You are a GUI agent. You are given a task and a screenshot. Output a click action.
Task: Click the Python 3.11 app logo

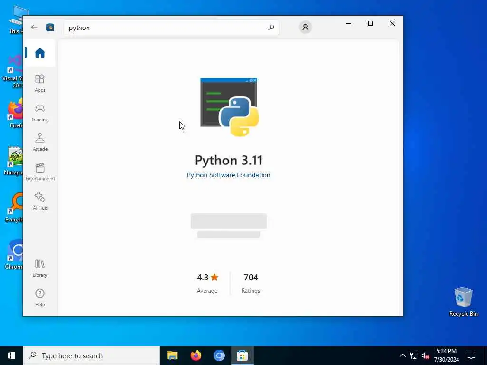(x=229, y=107)
